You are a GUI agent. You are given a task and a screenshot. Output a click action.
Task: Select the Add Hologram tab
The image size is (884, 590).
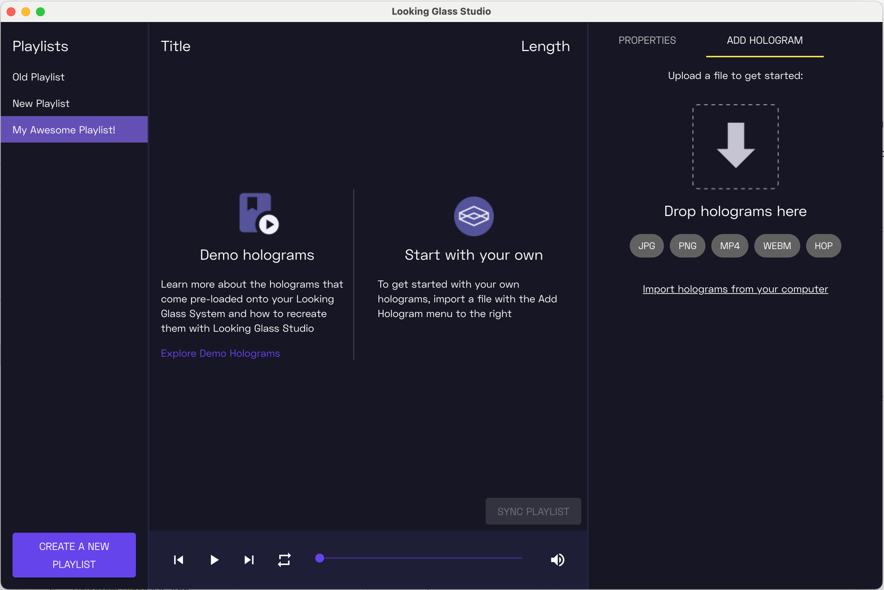[764, 40]
